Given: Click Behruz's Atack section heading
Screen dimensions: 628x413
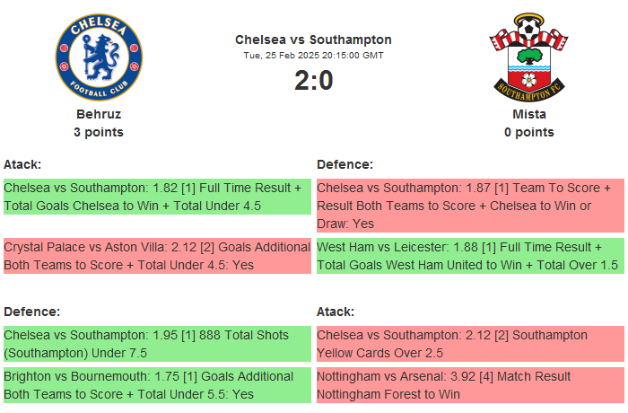Looking at the screenshot, I should point(22,164).
